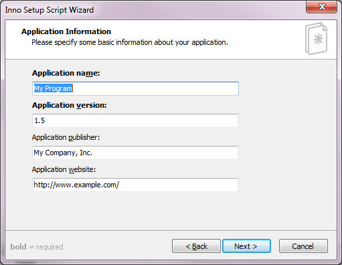This screenshot has height=265, width=342.
Task: Click the "Application Information" heading
Action: [66, 31]
